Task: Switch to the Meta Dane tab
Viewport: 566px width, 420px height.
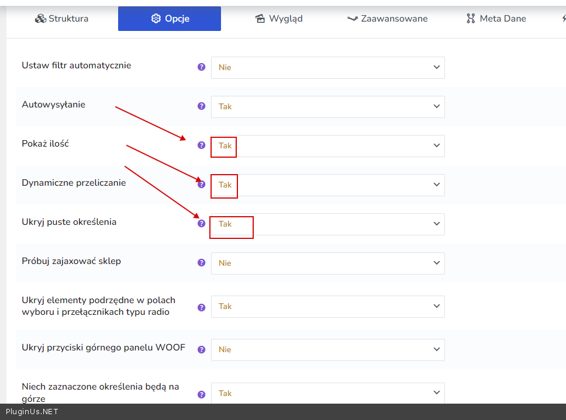Action: (x=496, y=19)
